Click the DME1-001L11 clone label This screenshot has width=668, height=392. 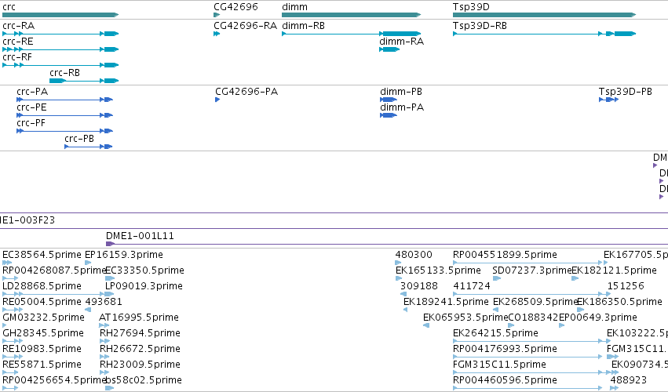[x=140, y=236]
